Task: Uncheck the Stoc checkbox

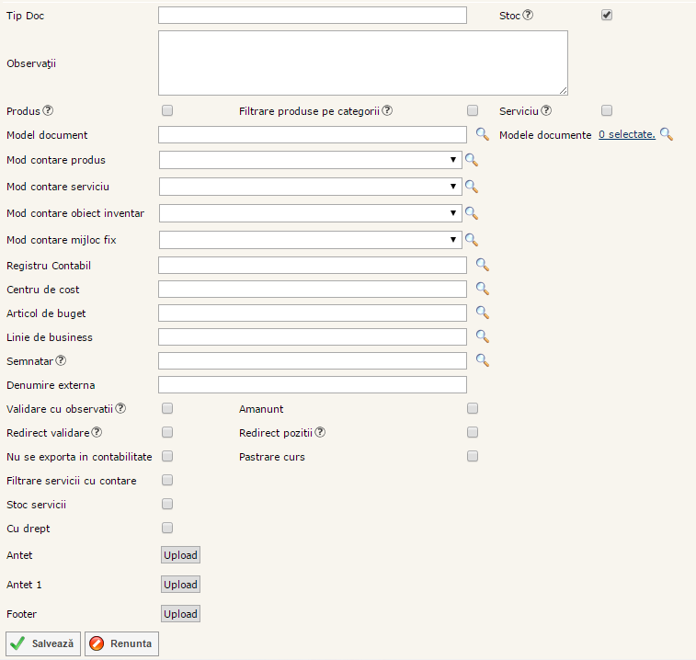Action: (x=607, y=15)
